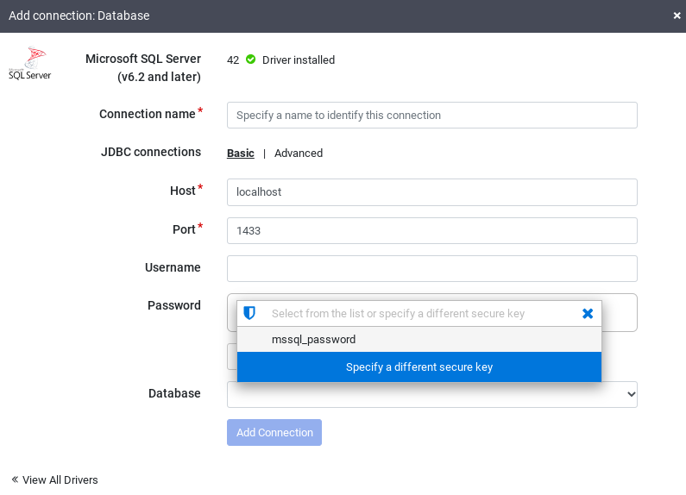Click into the Host field showing localhost
The width and height of the screenshot is (686, 495).
pyautogui.click(x=431, y=191)
